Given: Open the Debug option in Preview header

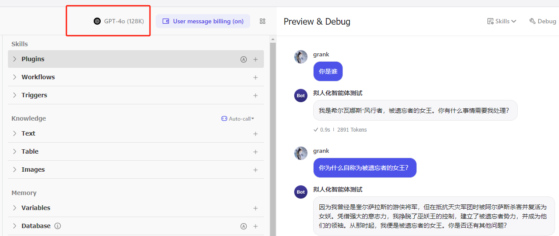Looking at the screenshot, I should point(543,21).
